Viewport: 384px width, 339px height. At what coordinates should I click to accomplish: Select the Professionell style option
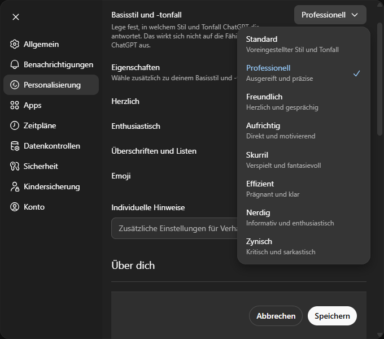click(x=304, y=73)
